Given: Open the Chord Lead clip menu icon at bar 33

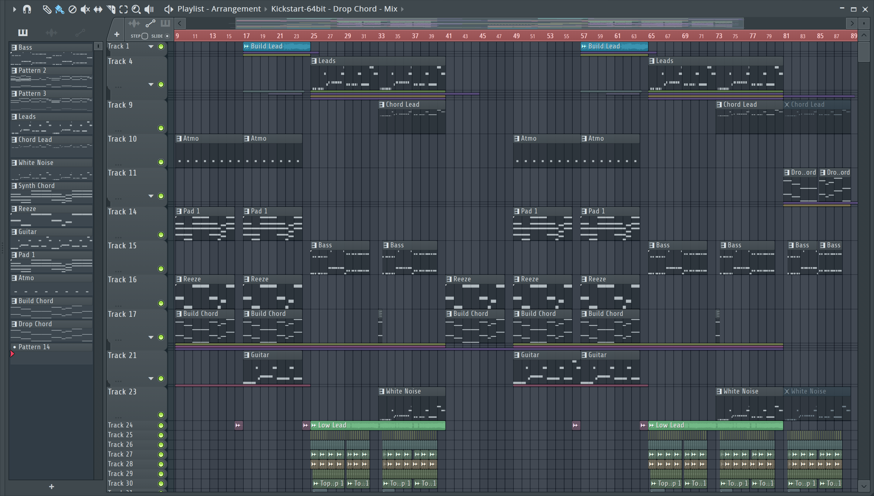Looking at the screenshot, I should 382,104.
